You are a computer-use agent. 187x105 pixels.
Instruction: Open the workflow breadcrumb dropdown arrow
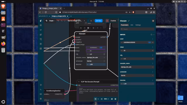[x=84, y=21]
